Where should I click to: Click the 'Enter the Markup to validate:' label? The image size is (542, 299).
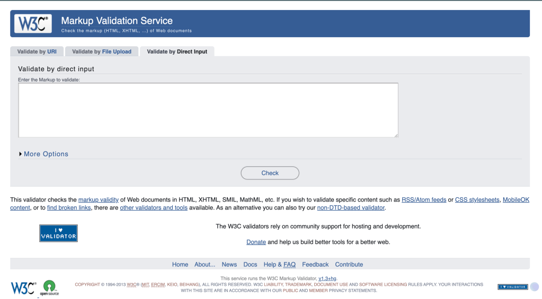(49, 80)
